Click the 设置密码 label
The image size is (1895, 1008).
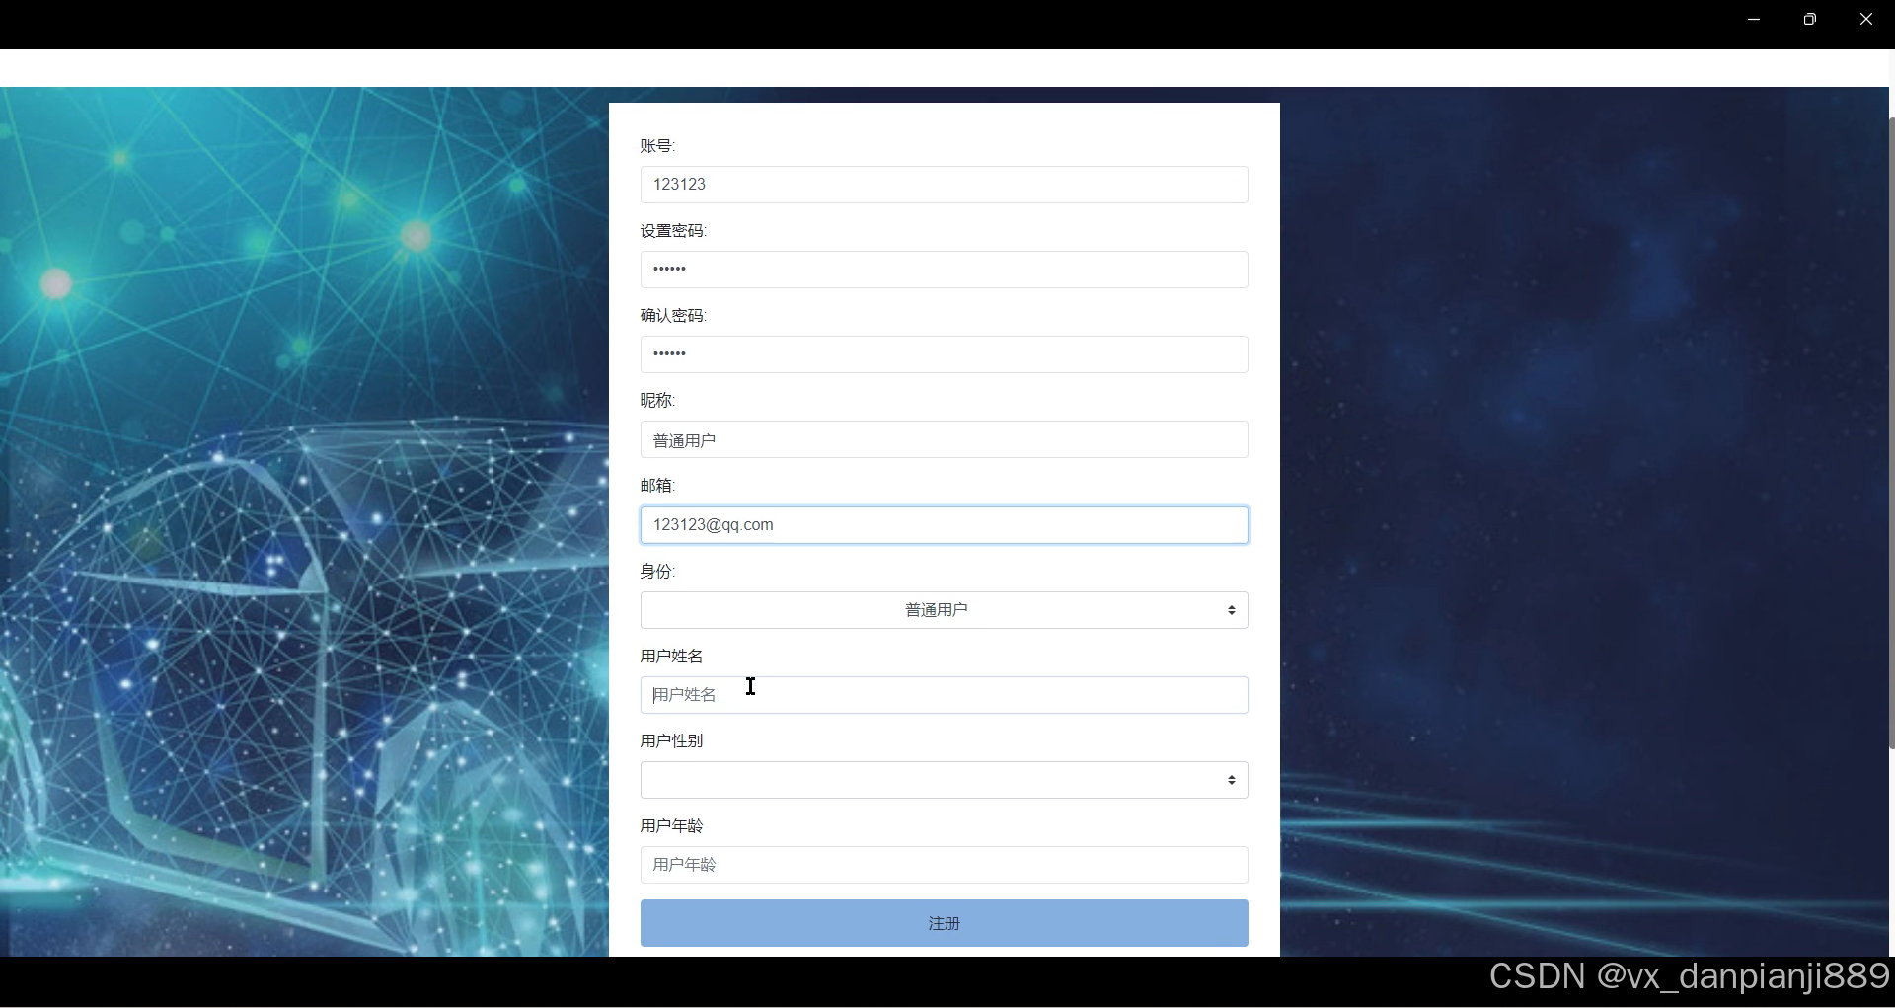673,231
